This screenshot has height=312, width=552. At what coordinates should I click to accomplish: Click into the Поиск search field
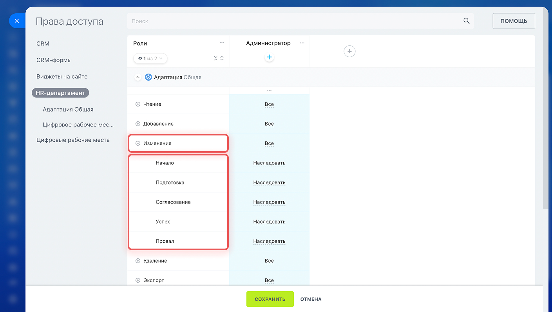[x=294, y=21]
